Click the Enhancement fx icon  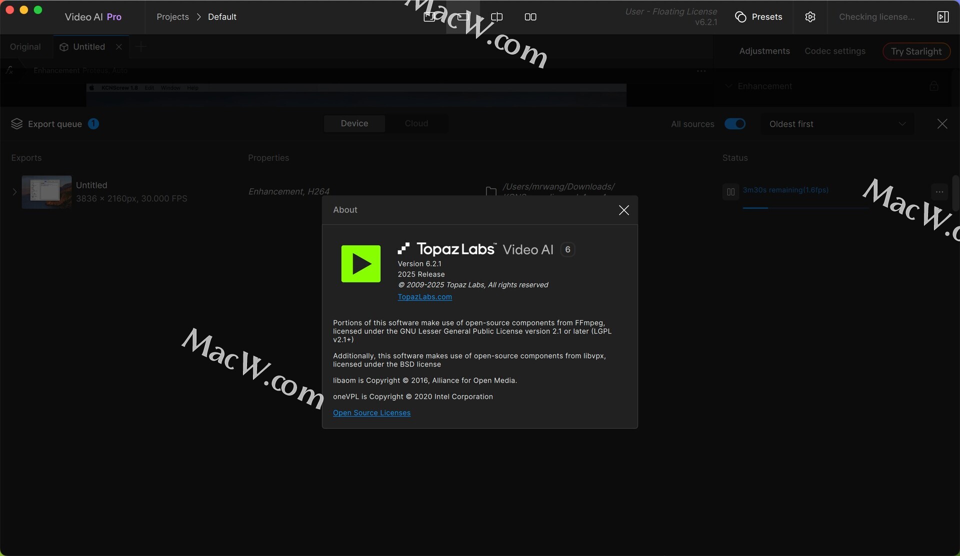tap(9, 70)
